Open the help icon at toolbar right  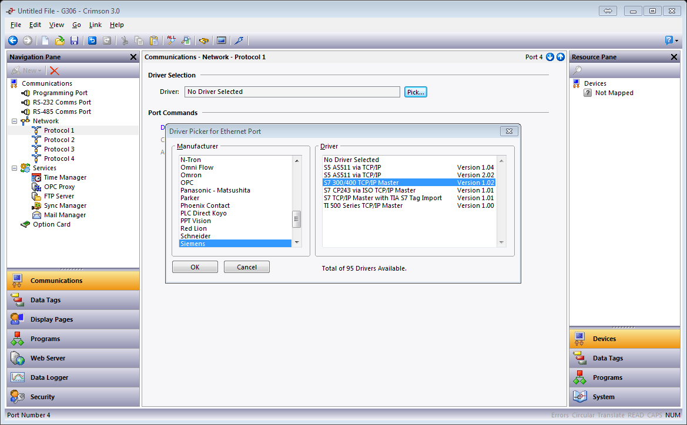669,41
